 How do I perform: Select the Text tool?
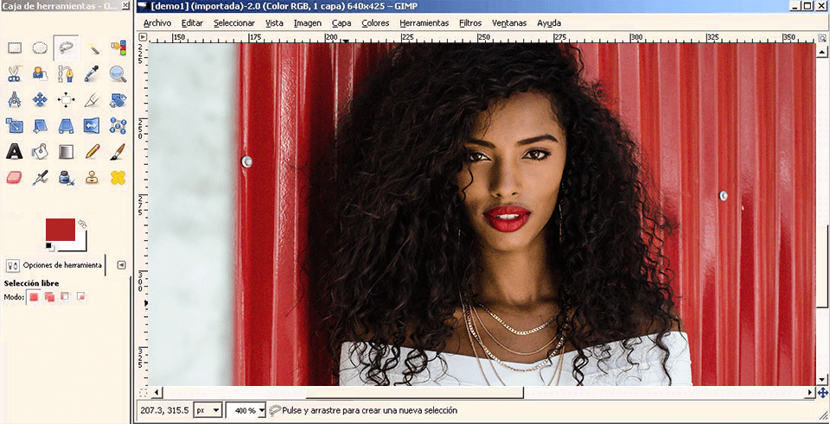[15, 152]
